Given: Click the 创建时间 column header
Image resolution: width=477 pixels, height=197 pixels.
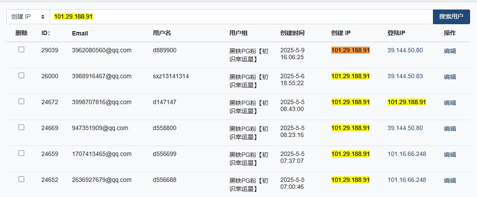Looking at the screenshot, I should coord(293,33).
